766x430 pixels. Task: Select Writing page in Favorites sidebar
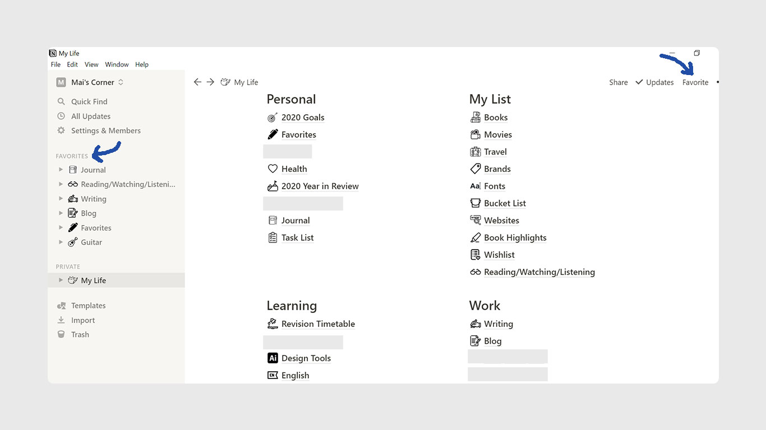click(93, 199)
